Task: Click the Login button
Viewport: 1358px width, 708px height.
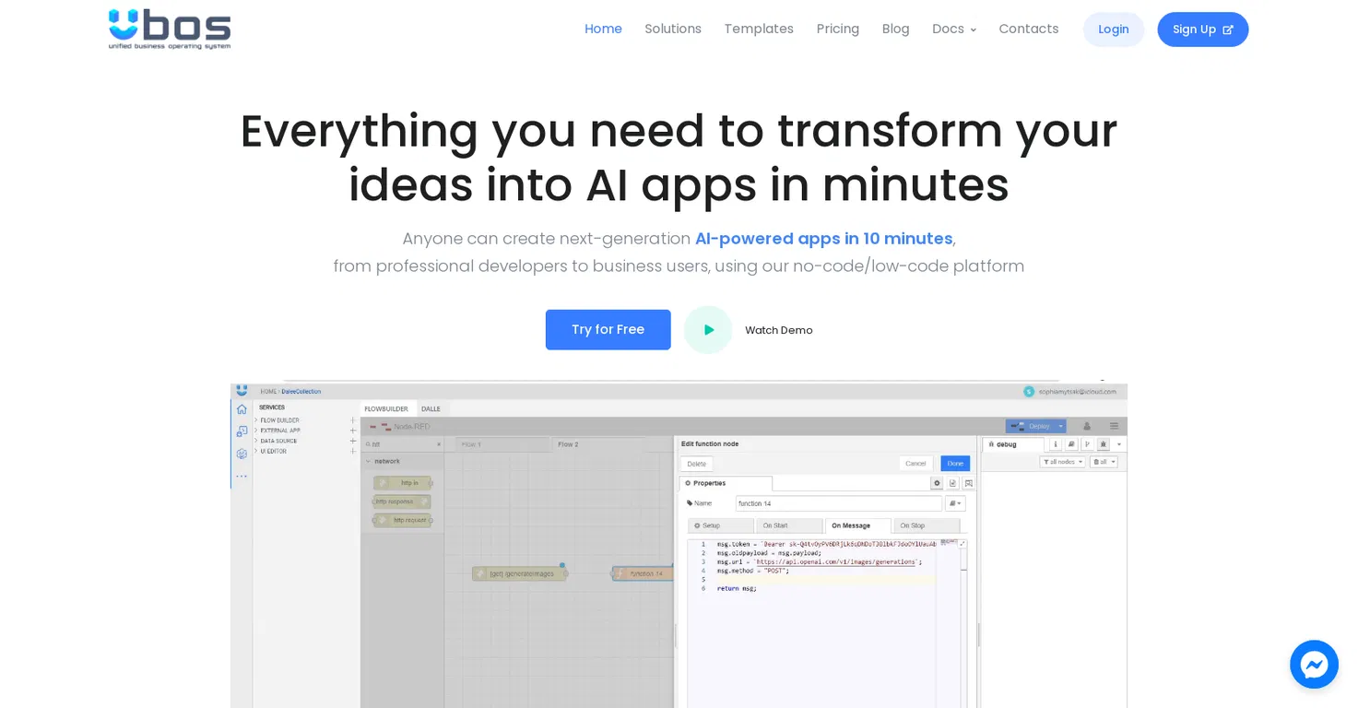Action: click(x=1113, y=29)
